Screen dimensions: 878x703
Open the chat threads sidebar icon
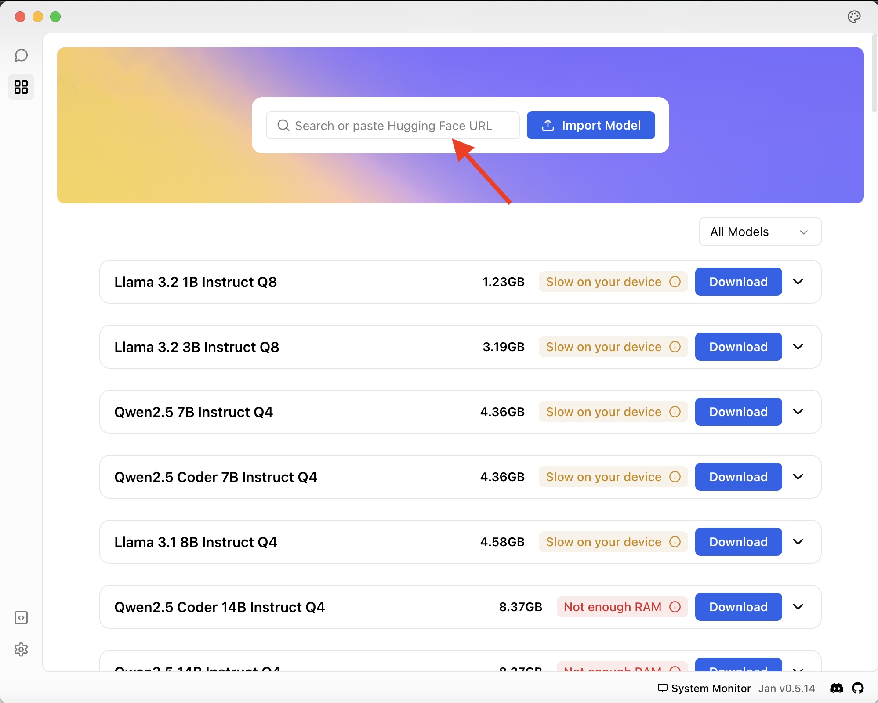coord(21,55)
